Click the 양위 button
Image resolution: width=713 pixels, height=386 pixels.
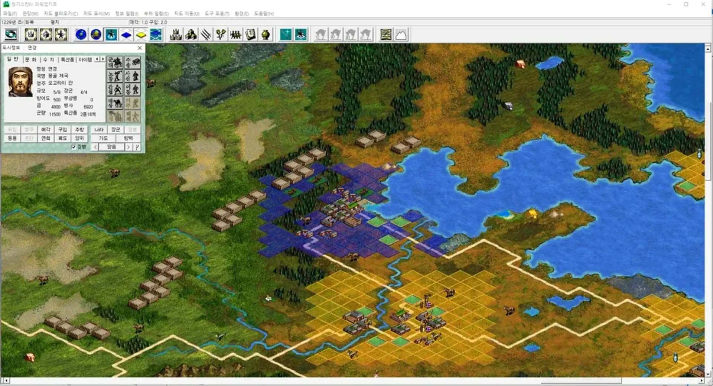(x=79, y=138)
